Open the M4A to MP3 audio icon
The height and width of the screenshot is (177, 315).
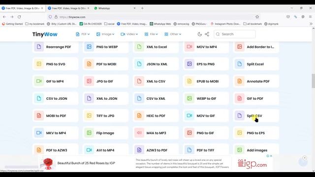[139, 133]
